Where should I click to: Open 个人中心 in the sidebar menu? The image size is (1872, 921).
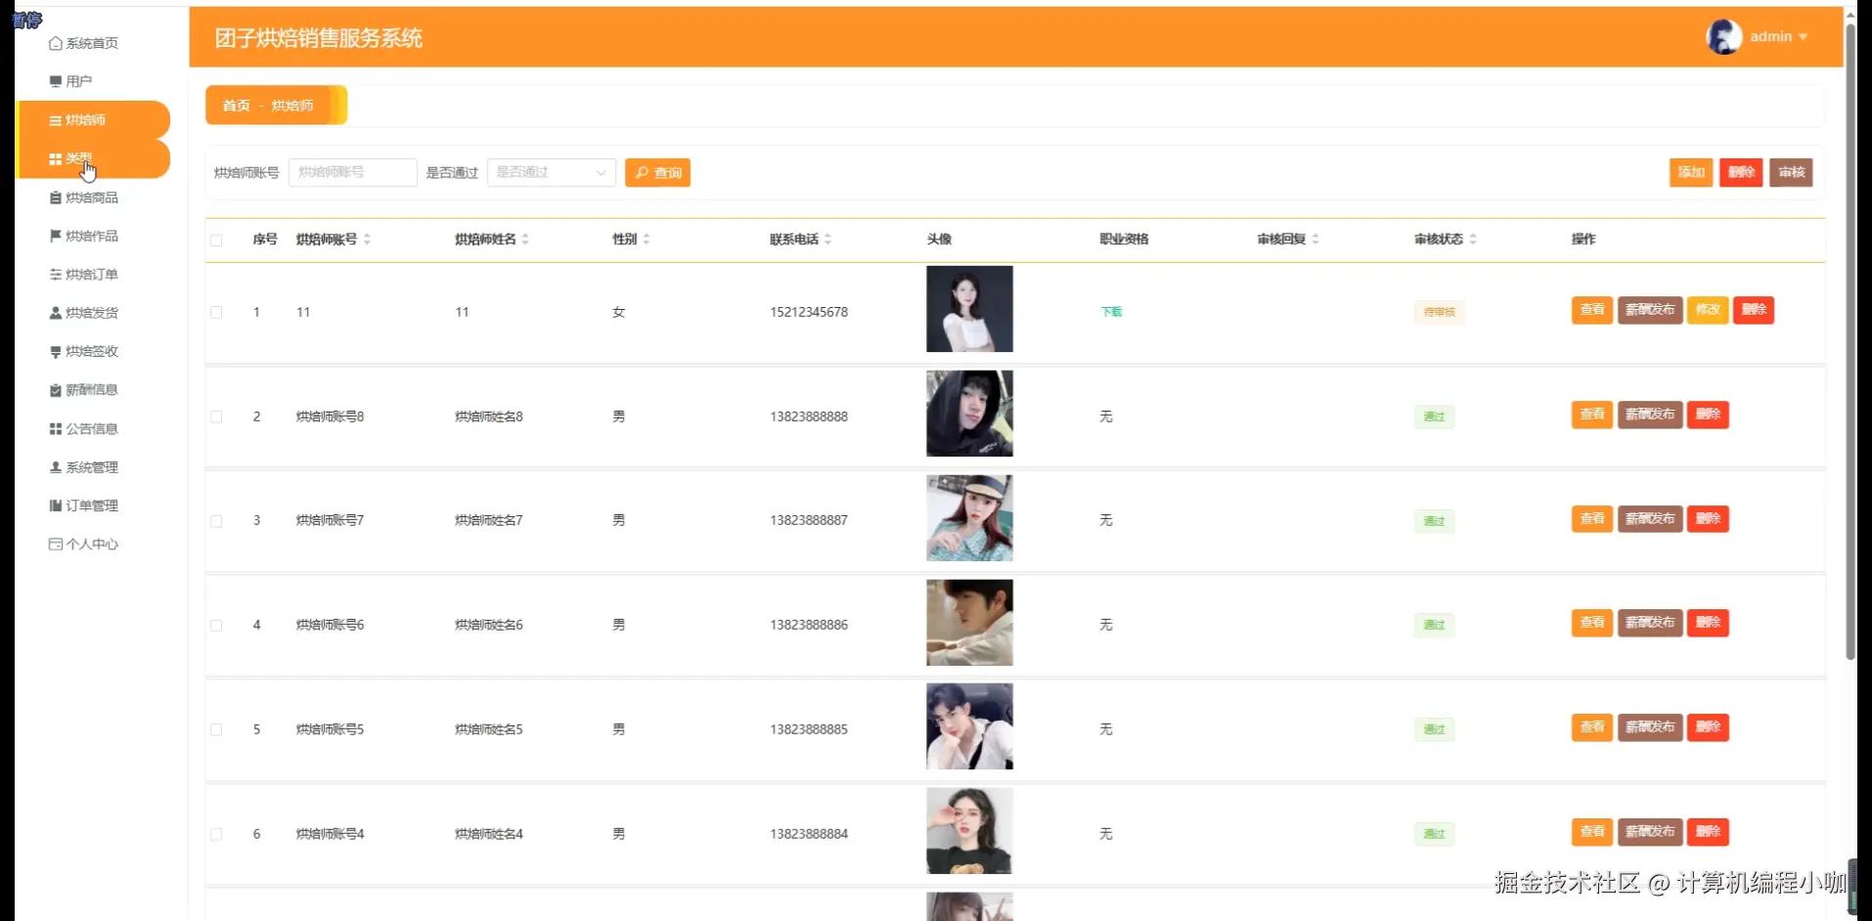(92, 545)
